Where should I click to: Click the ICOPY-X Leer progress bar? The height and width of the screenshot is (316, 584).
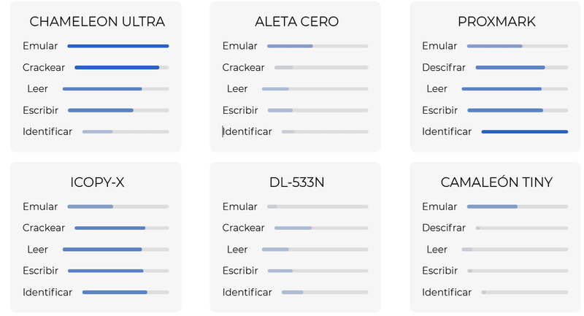[x=116, y=250]
